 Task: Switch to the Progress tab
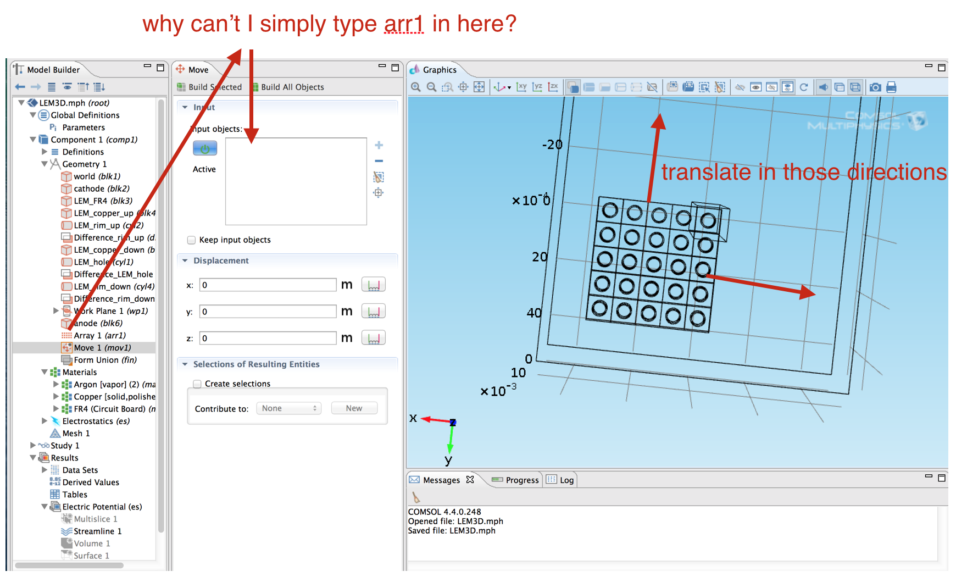tap(516, 480)
